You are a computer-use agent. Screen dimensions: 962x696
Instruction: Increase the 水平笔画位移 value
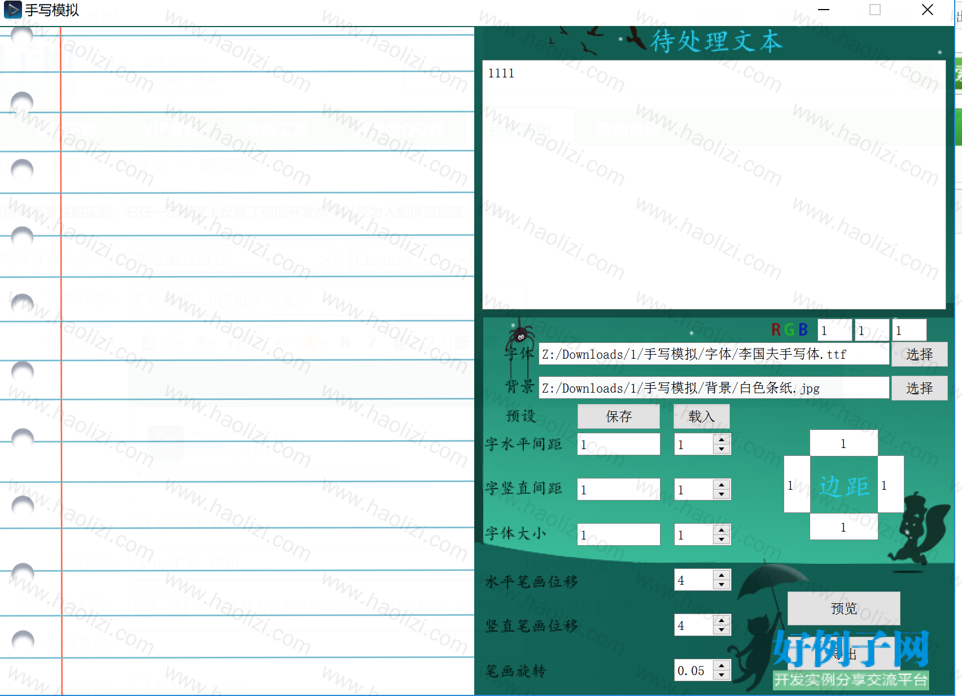pos(721,575)
